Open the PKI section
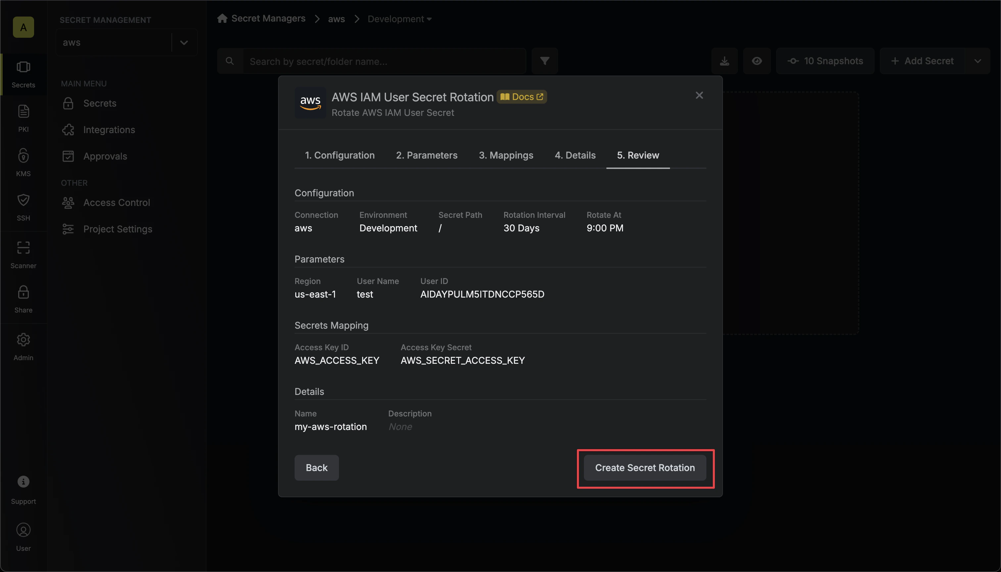 click(23, 118)
